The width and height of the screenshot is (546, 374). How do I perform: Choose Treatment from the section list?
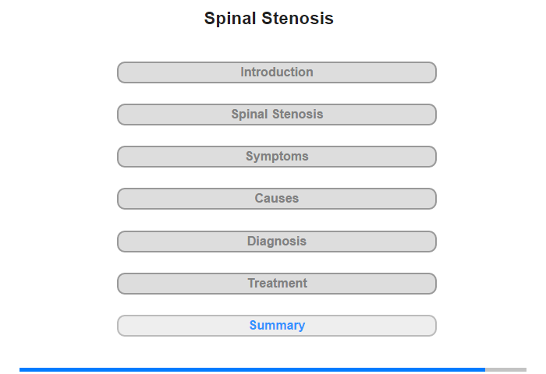pos(277,284)
